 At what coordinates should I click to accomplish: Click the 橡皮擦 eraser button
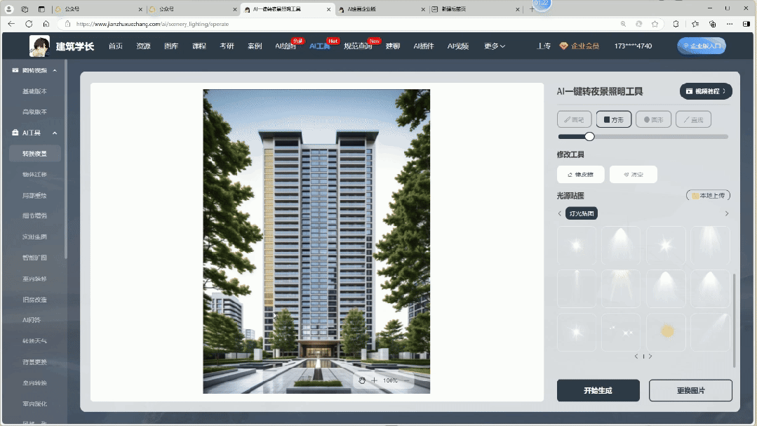[x=580, y=174]
